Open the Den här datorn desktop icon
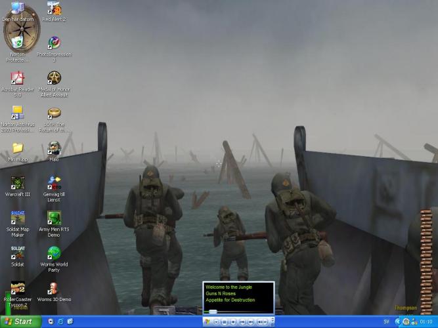The height and width of the screenshot is (328, 438). (18, 12)
